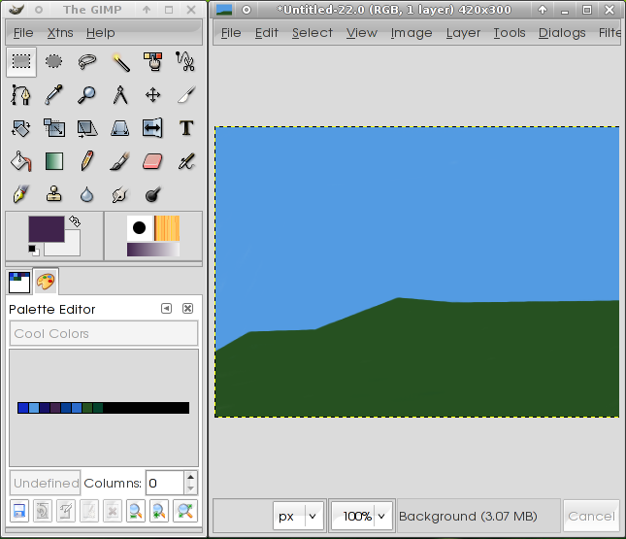
Task: Open the px unit dropdown
Action: point(298,517)
